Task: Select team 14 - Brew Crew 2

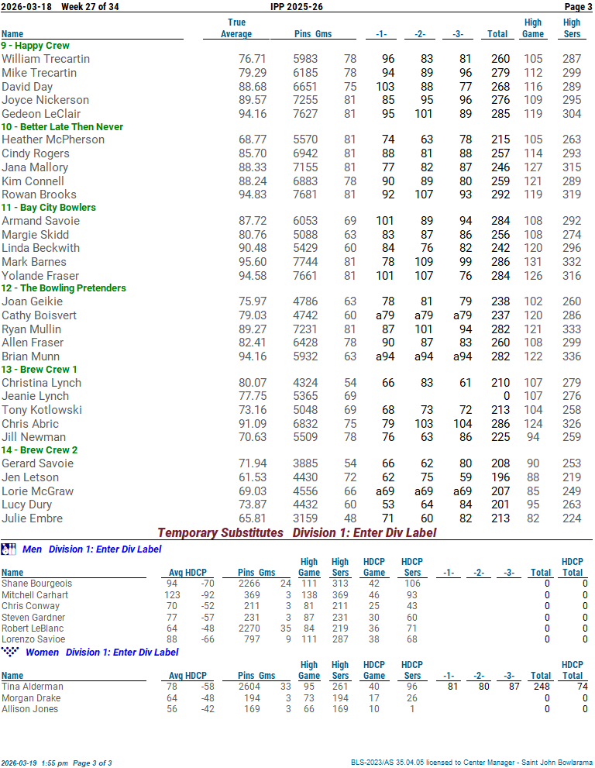Action: pyautogui.click(x=40, y=450)
